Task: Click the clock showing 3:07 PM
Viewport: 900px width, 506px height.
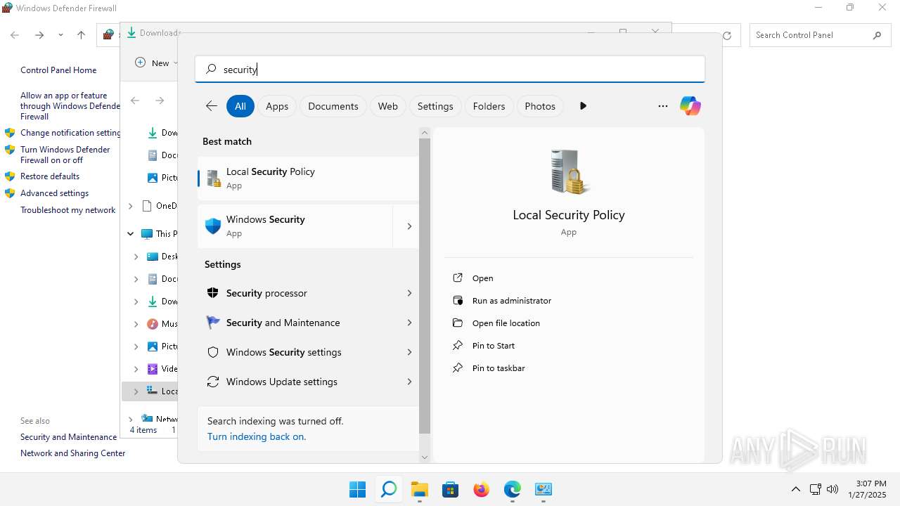Action: (x=871, y=484)
